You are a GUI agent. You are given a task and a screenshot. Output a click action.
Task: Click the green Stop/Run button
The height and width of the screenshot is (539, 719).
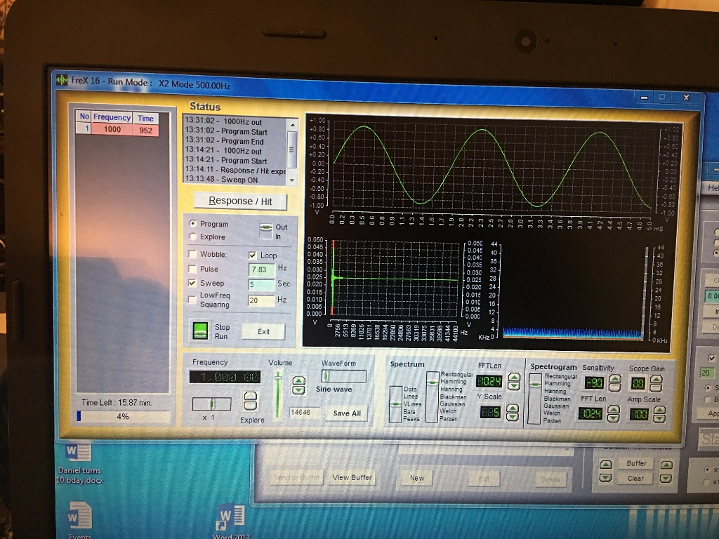200,330
